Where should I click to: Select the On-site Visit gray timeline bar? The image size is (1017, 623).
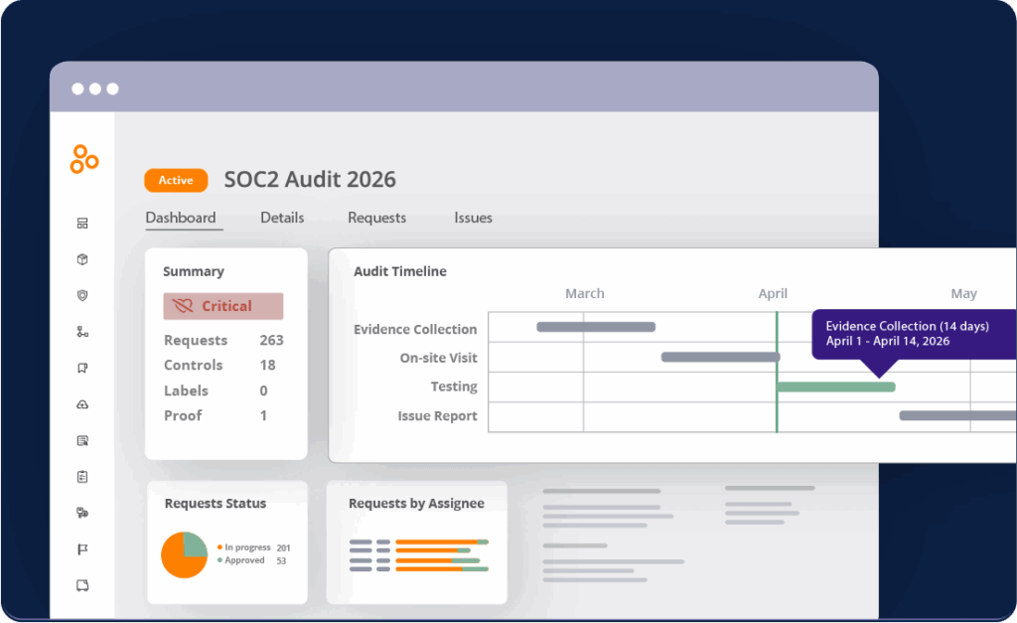(x=721, y=357)
